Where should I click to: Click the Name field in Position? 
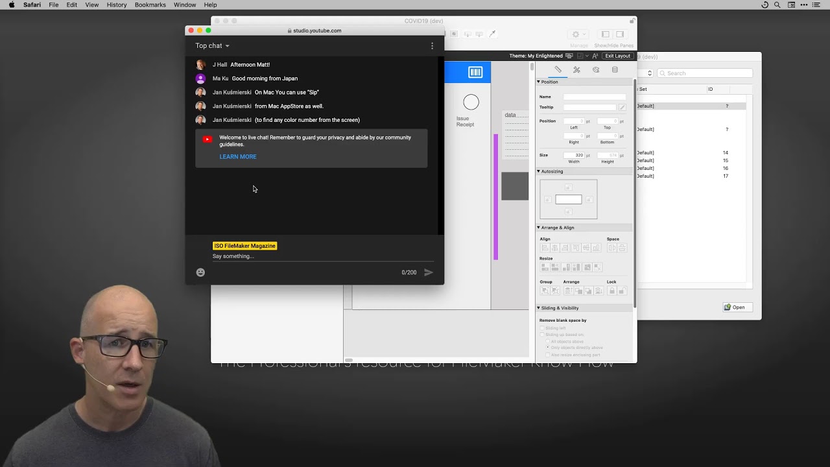(x=595, y=97)
